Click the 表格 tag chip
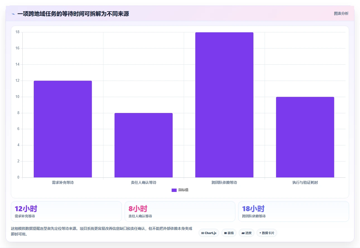 click(x=229, y=233)
